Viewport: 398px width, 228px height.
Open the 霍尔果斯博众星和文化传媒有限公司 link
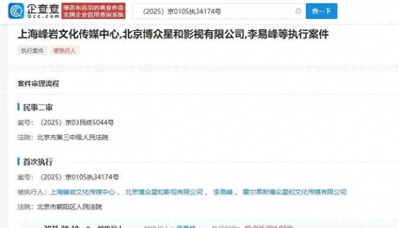click(294, 192)
